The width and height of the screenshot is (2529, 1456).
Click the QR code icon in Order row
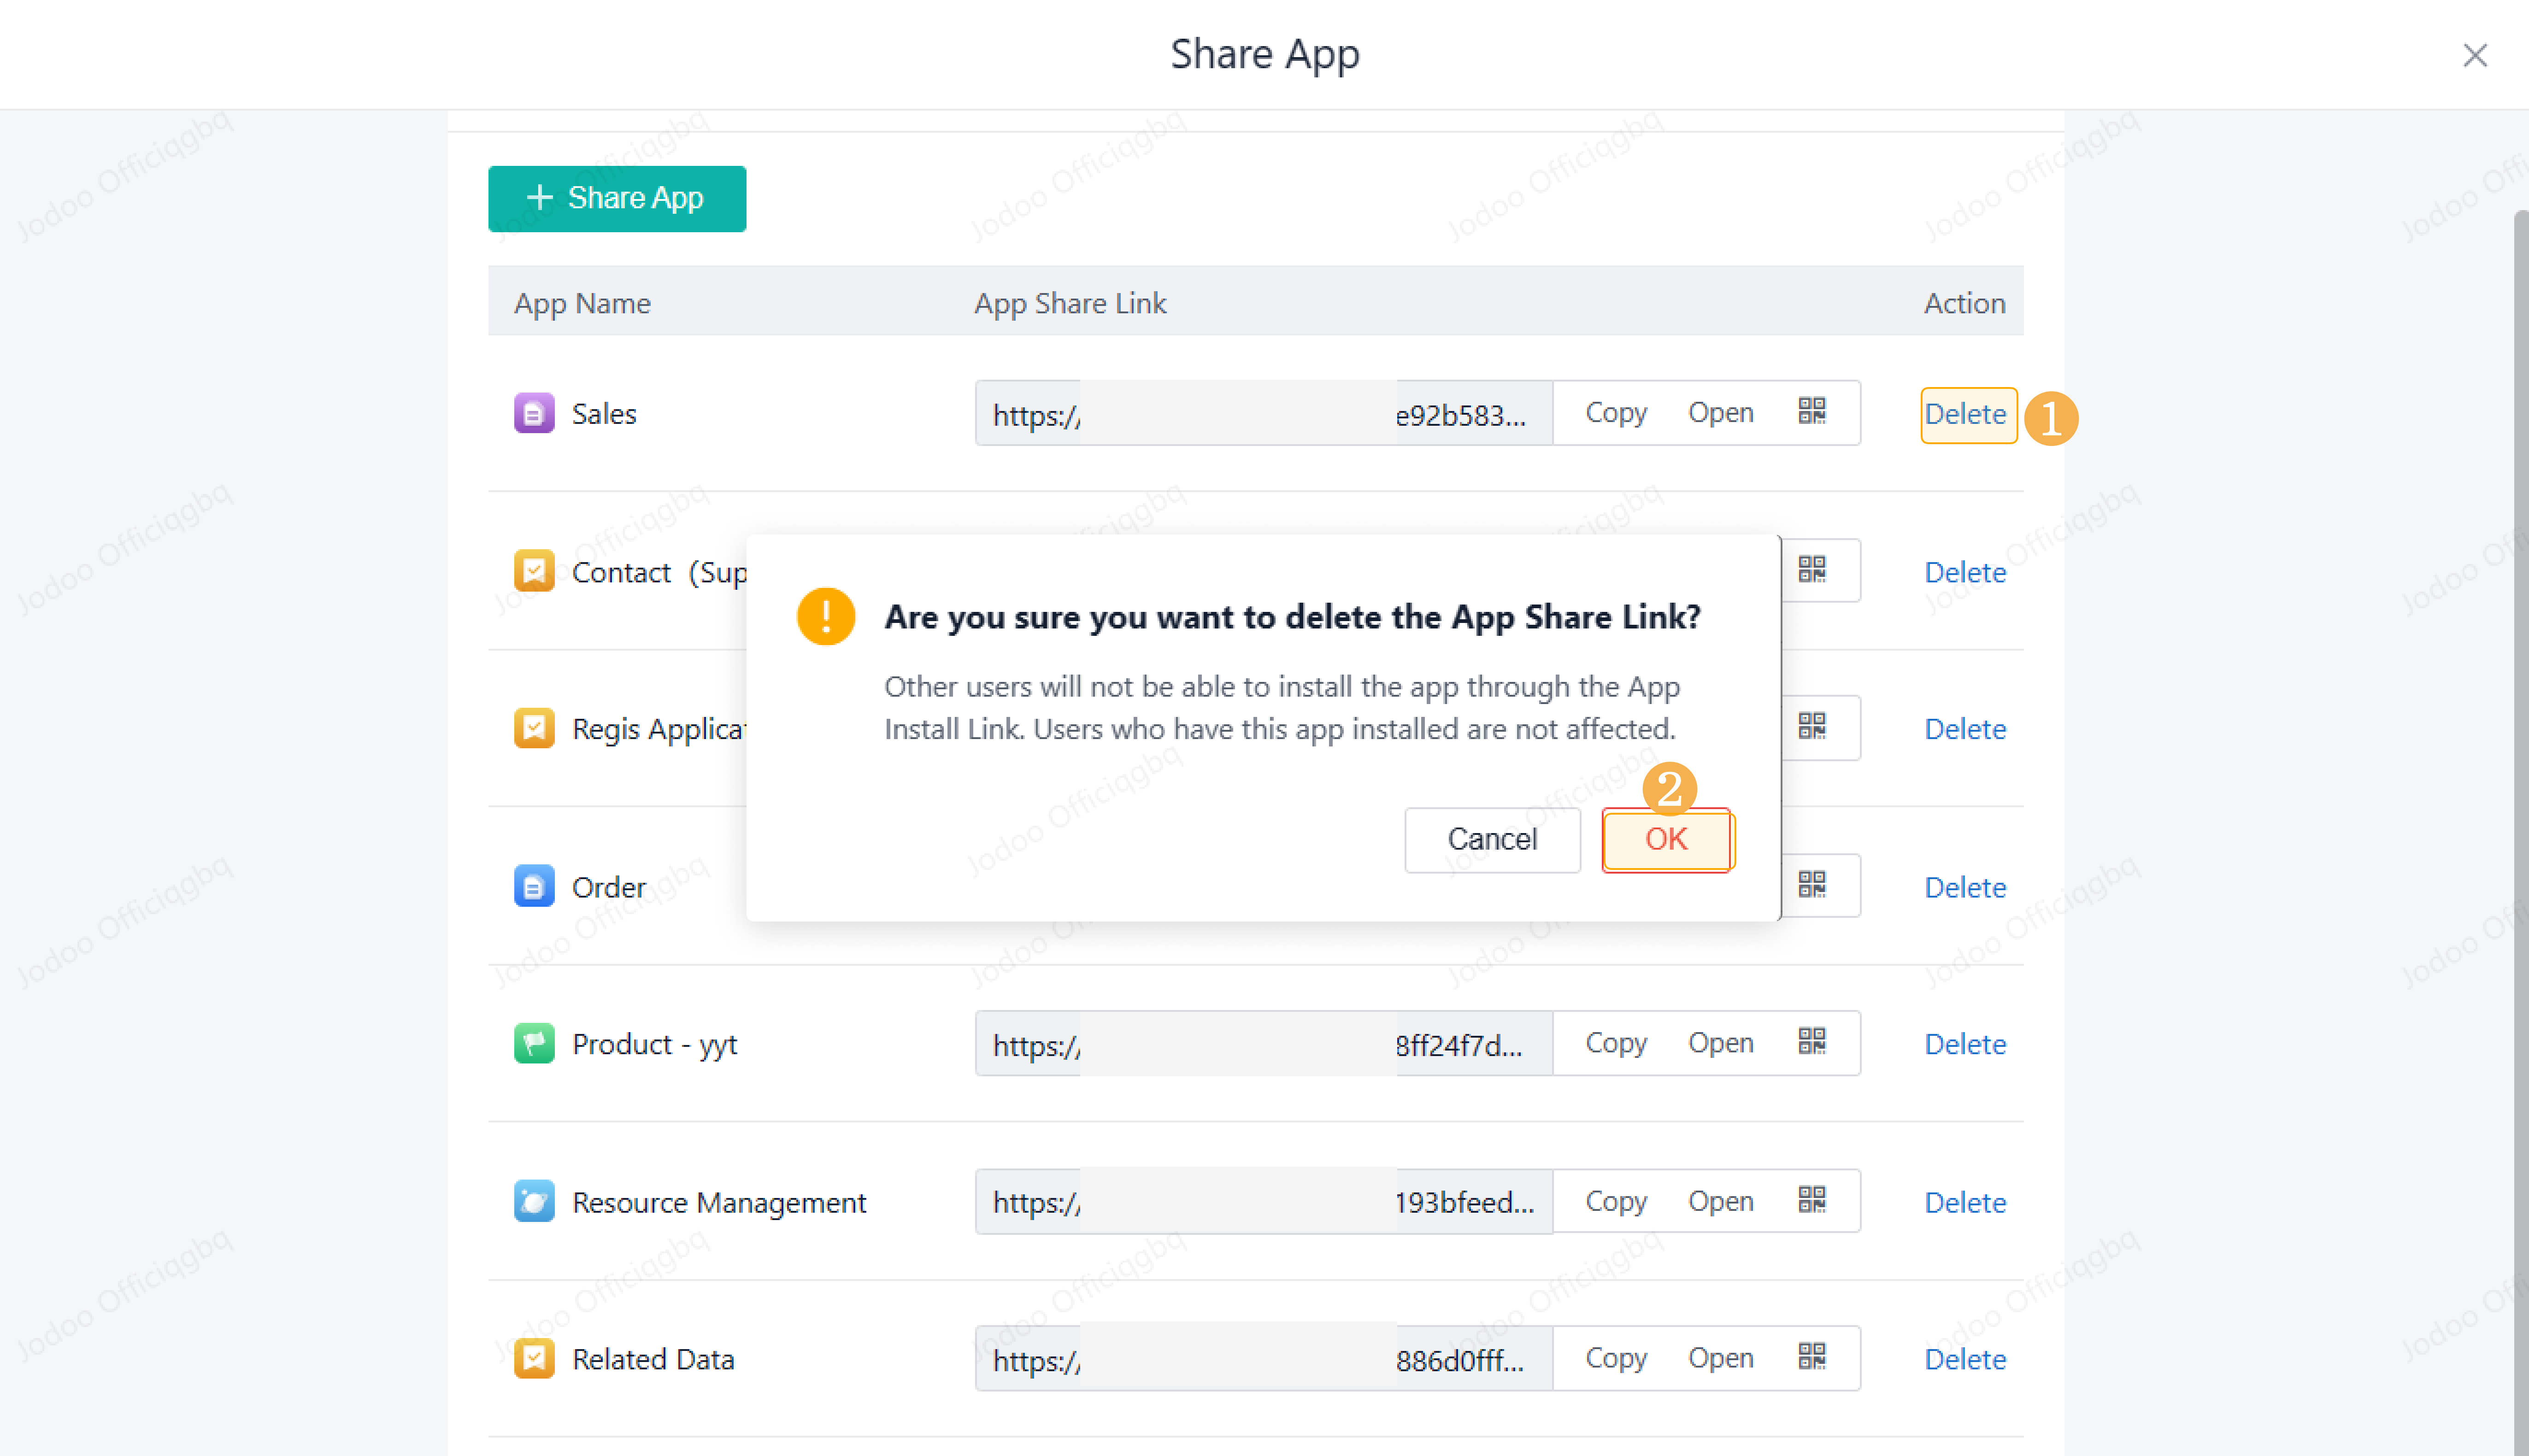(1811, 885)
